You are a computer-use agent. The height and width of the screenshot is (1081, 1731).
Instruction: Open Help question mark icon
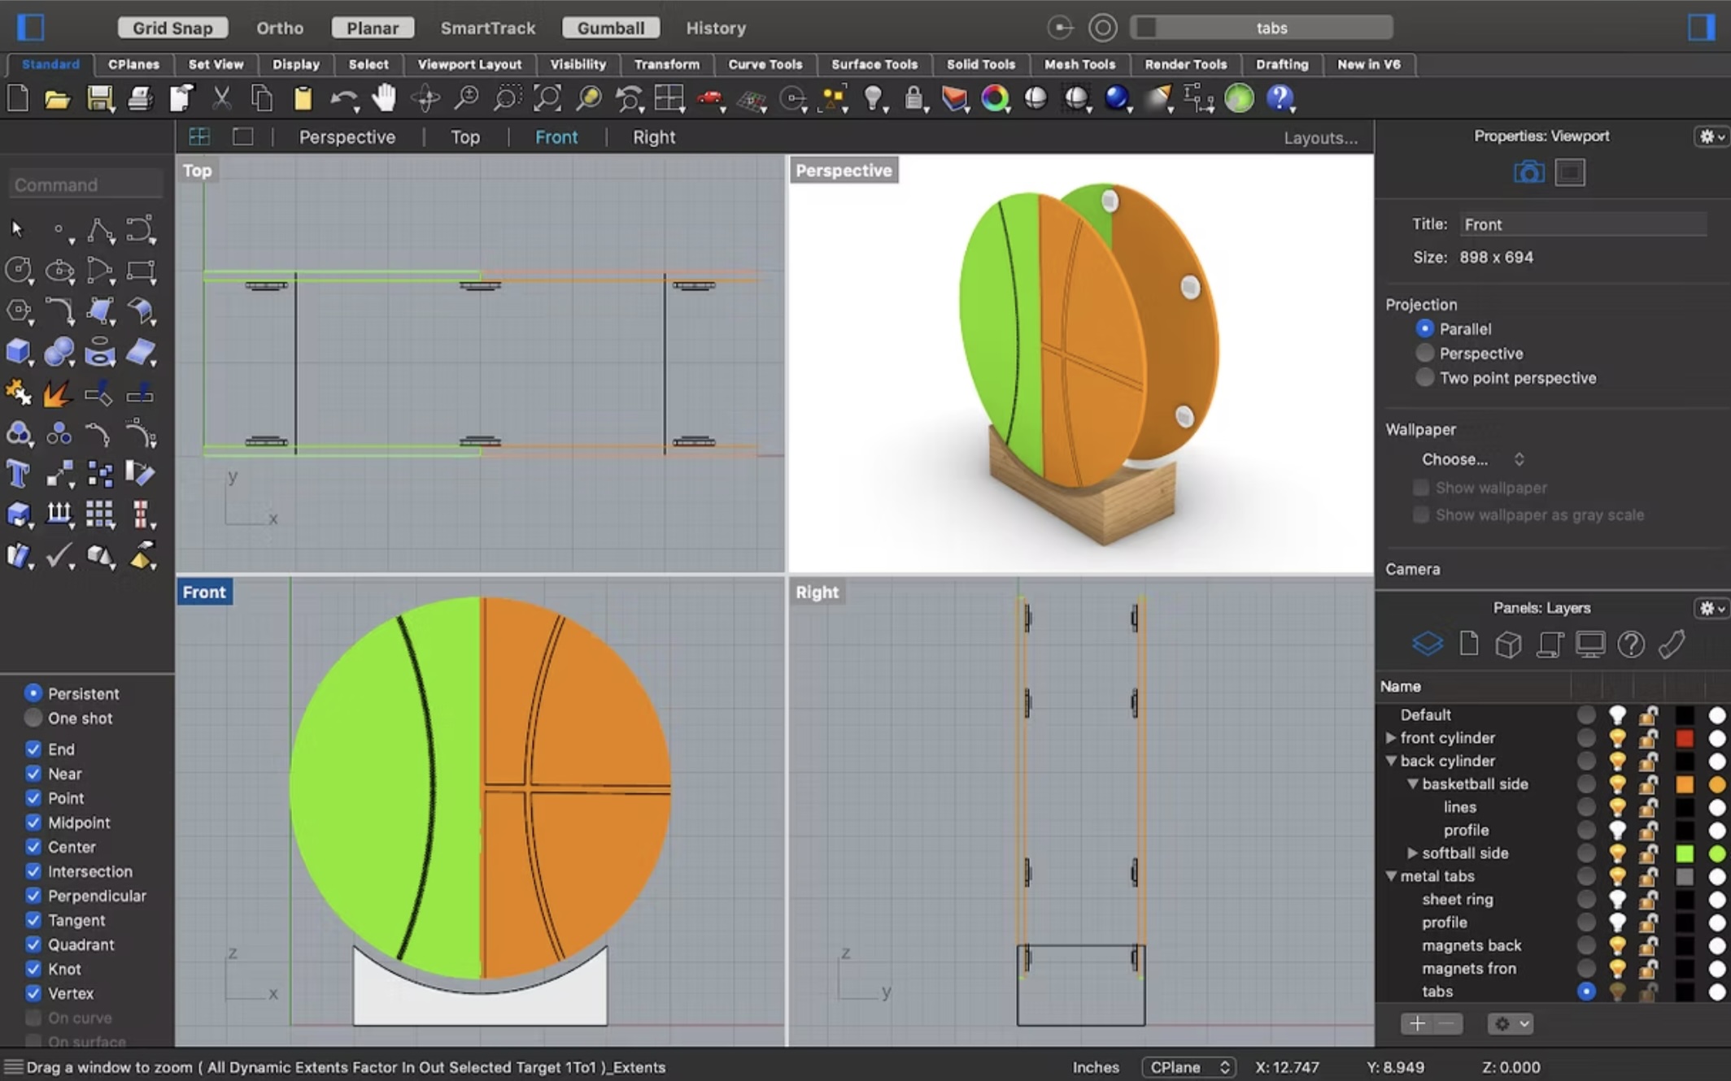point(1280,98)
